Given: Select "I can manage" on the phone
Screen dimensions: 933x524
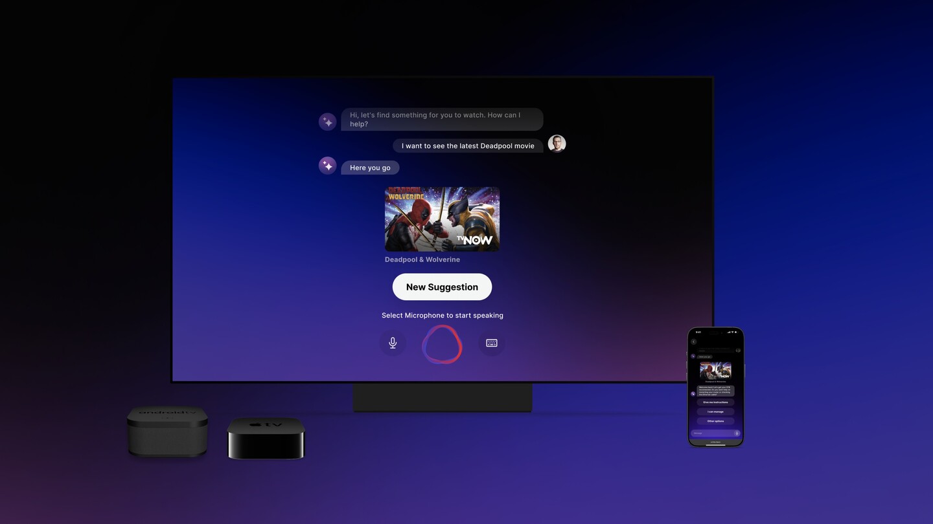Looking at the screenshot, I should coord(715,411).
